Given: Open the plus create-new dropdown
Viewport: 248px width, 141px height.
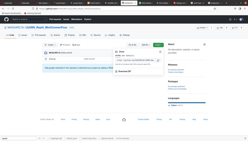Looking at the screenshot, I should 235,19.
